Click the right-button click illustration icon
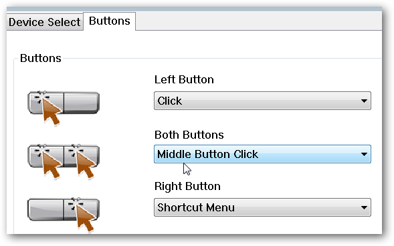Screen dimensions: 394x246 click(64, 215)
